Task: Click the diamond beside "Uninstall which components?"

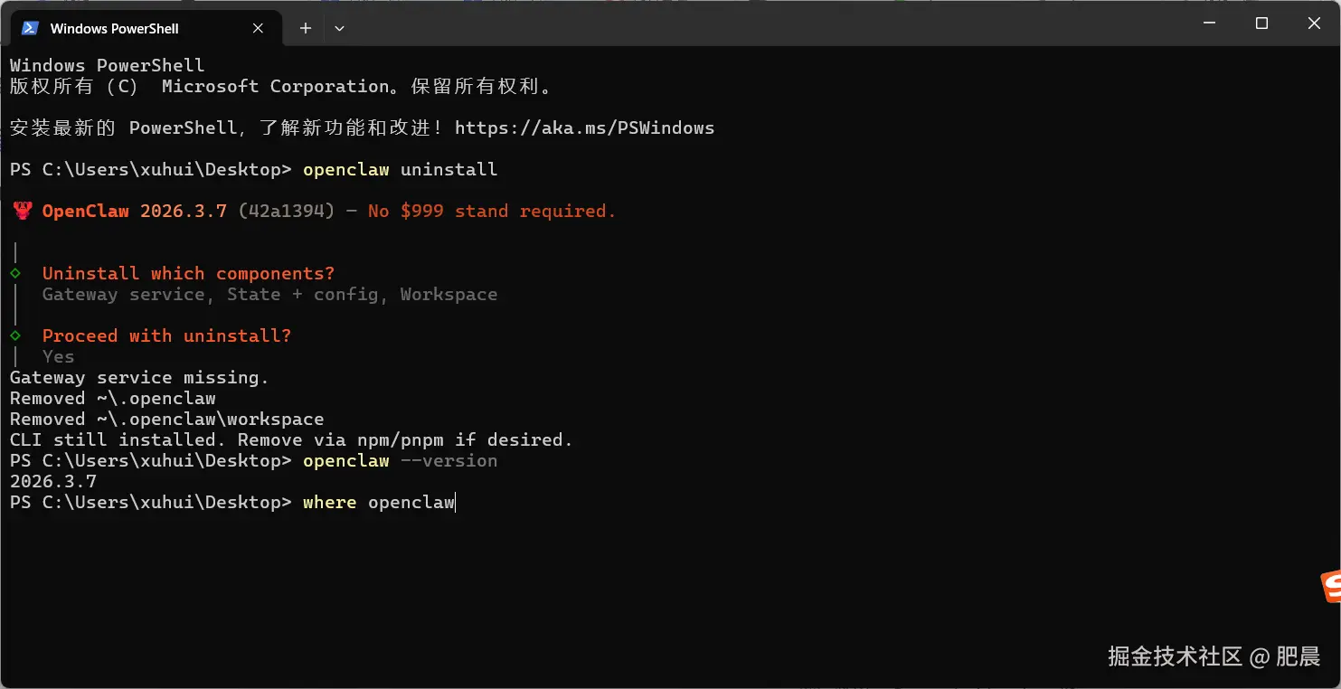Action: (x=15, y=273)
